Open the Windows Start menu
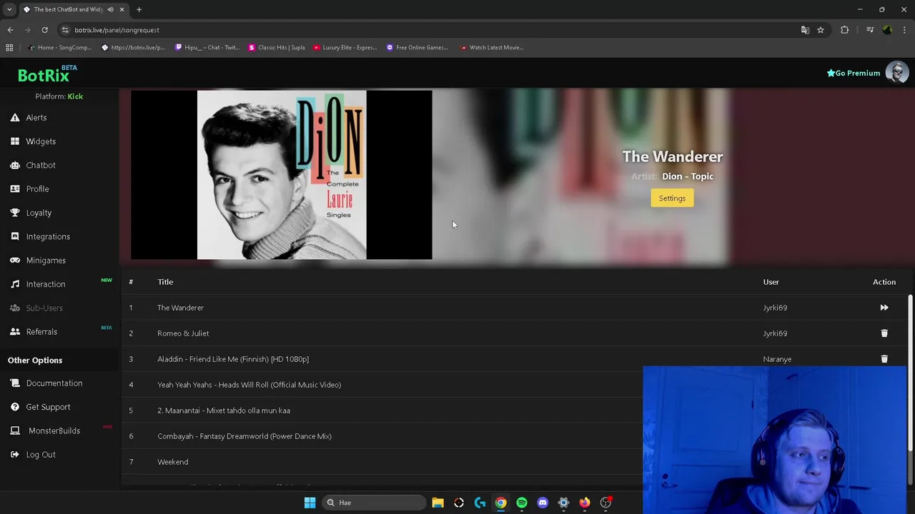This screenshot has height=514, width=915. point(310,503)
